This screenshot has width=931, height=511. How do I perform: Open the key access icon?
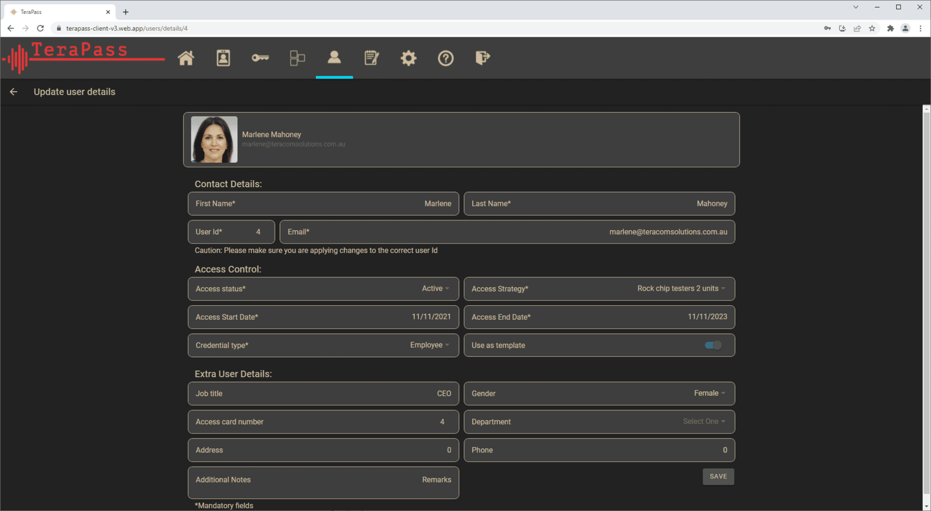click(260, 58)
